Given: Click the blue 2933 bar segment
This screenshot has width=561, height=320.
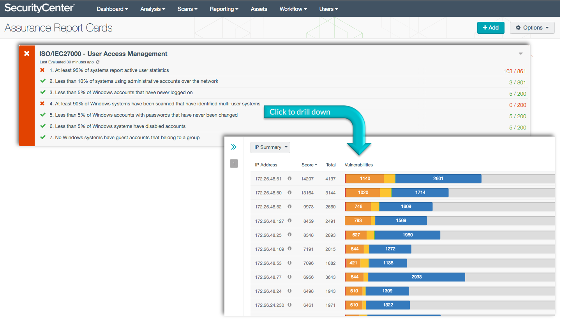Looking at the screenshot, I should pos(416,277).
